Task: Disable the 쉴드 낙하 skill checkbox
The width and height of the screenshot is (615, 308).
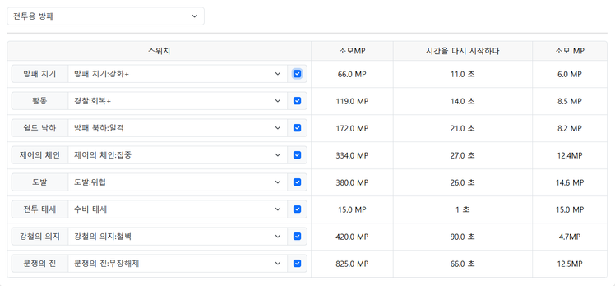Action: point(297,128)
